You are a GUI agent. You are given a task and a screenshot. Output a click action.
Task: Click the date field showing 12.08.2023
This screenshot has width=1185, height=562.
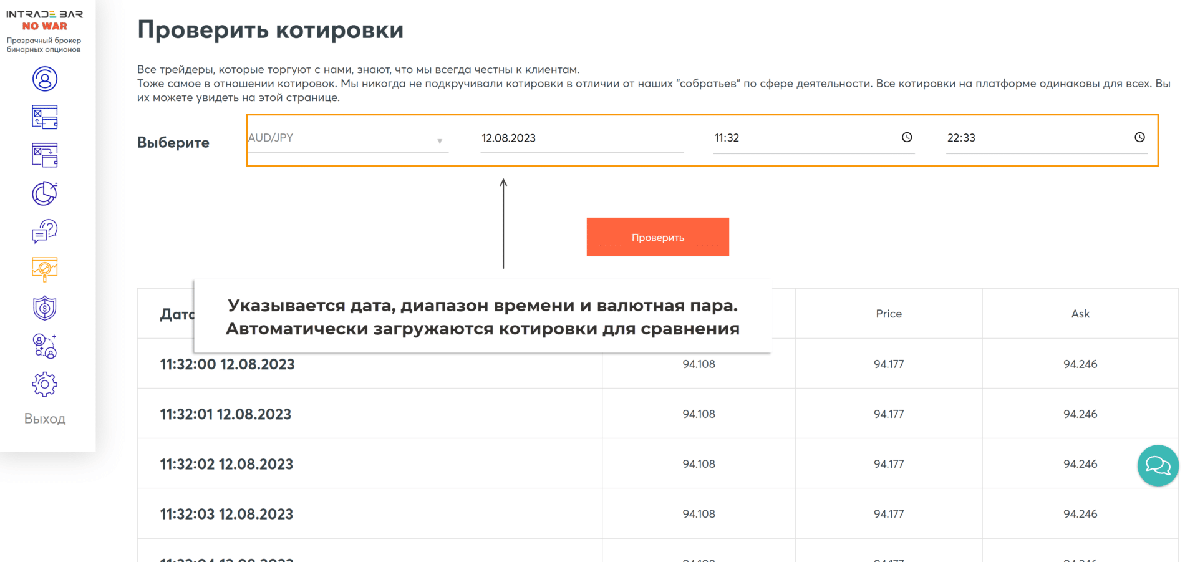(581, 138)
